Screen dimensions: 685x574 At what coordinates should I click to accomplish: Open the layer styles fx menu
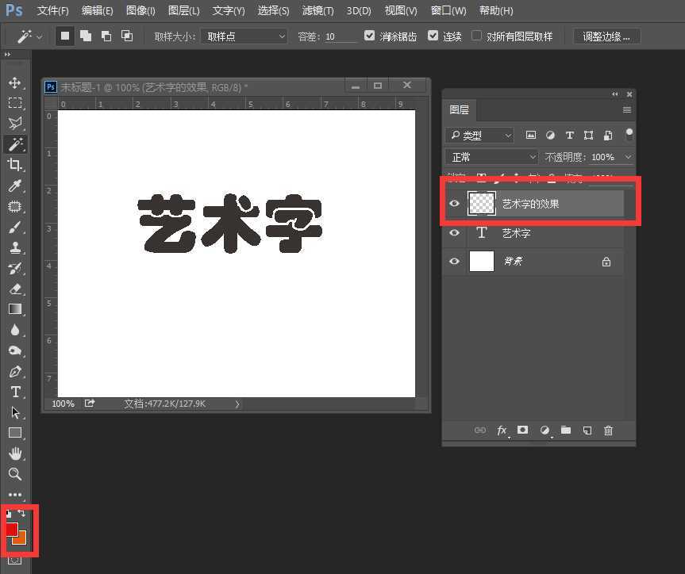(x=502, y=430)
